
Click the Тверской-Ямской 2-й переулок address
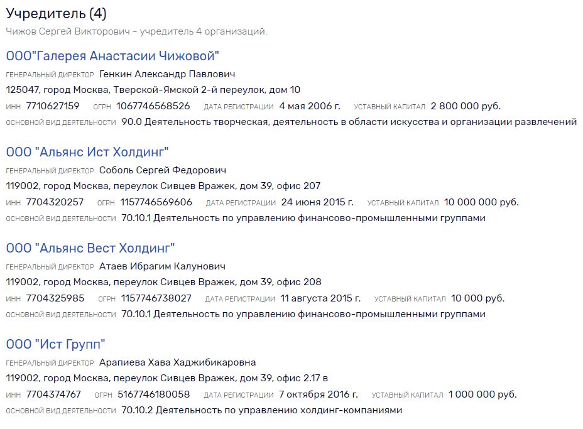point(153,90)
